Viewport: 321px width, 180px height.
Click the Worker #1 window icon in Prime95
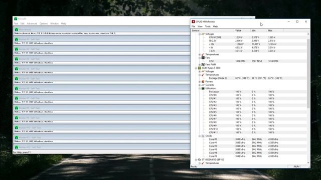pos(17,39)
